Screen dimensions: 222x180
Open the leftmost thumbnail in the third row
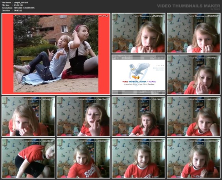[28, 116]
